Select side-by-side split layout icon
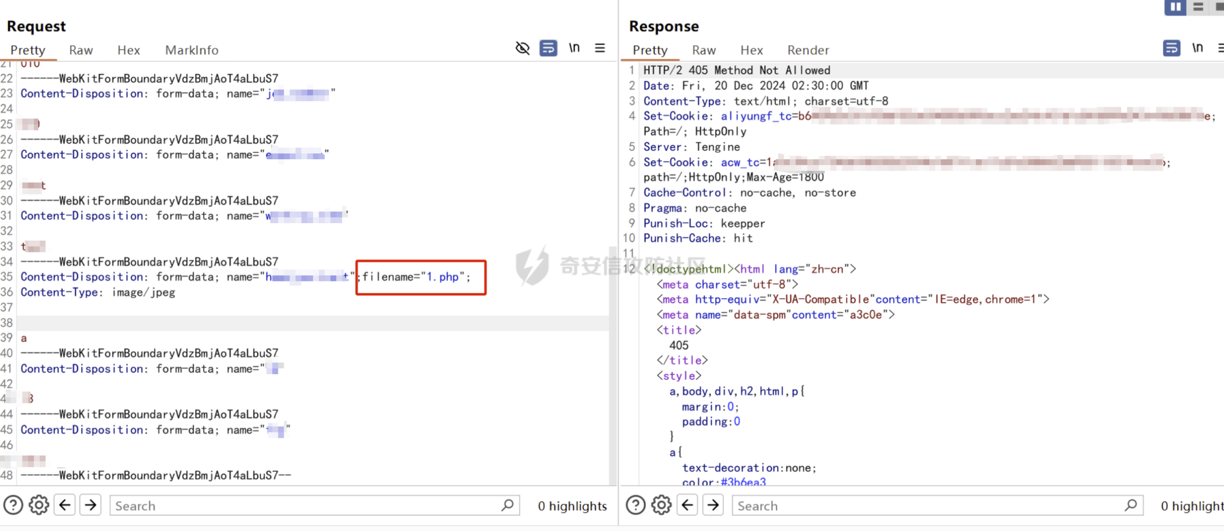 coord(1175,7)
